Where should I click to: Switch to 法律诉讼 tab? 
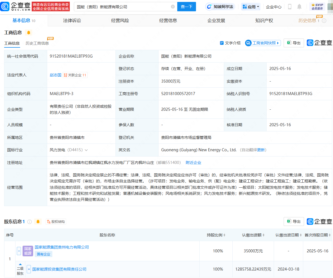click(x=72, y=20)
